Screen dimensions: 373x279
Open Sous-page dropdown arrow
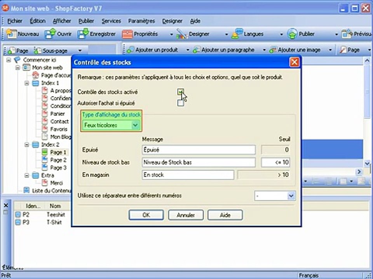coord(80,50)
